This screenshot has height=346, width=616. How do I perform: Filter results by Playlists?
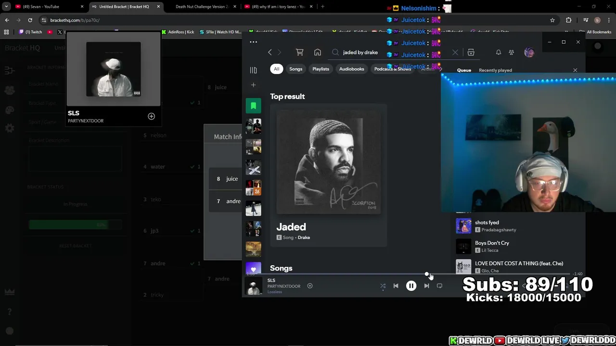pyautogui.click(x=321, y=69)
